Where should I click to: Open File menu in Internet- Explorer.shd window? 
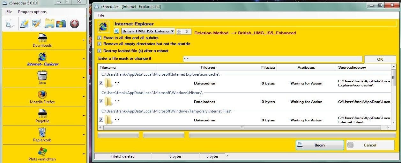[101, 15]
